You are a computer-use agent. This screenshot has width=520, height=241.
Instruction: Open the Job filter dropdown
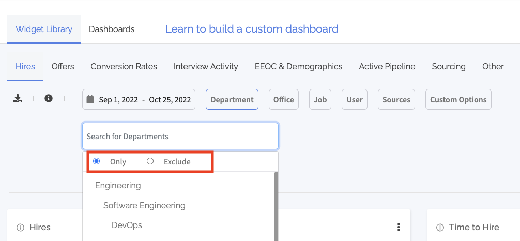320,100
